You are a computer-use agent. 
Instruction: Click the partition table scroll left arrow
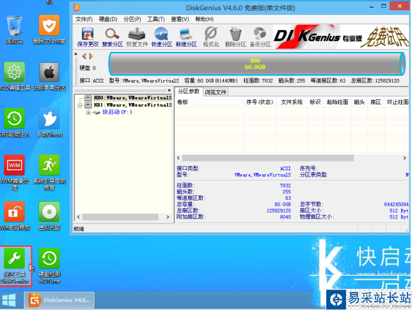tap(178, 158)
